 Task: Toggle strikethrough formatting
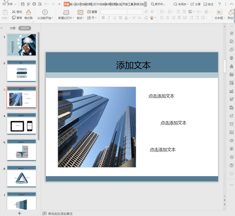tap(120, 18)
